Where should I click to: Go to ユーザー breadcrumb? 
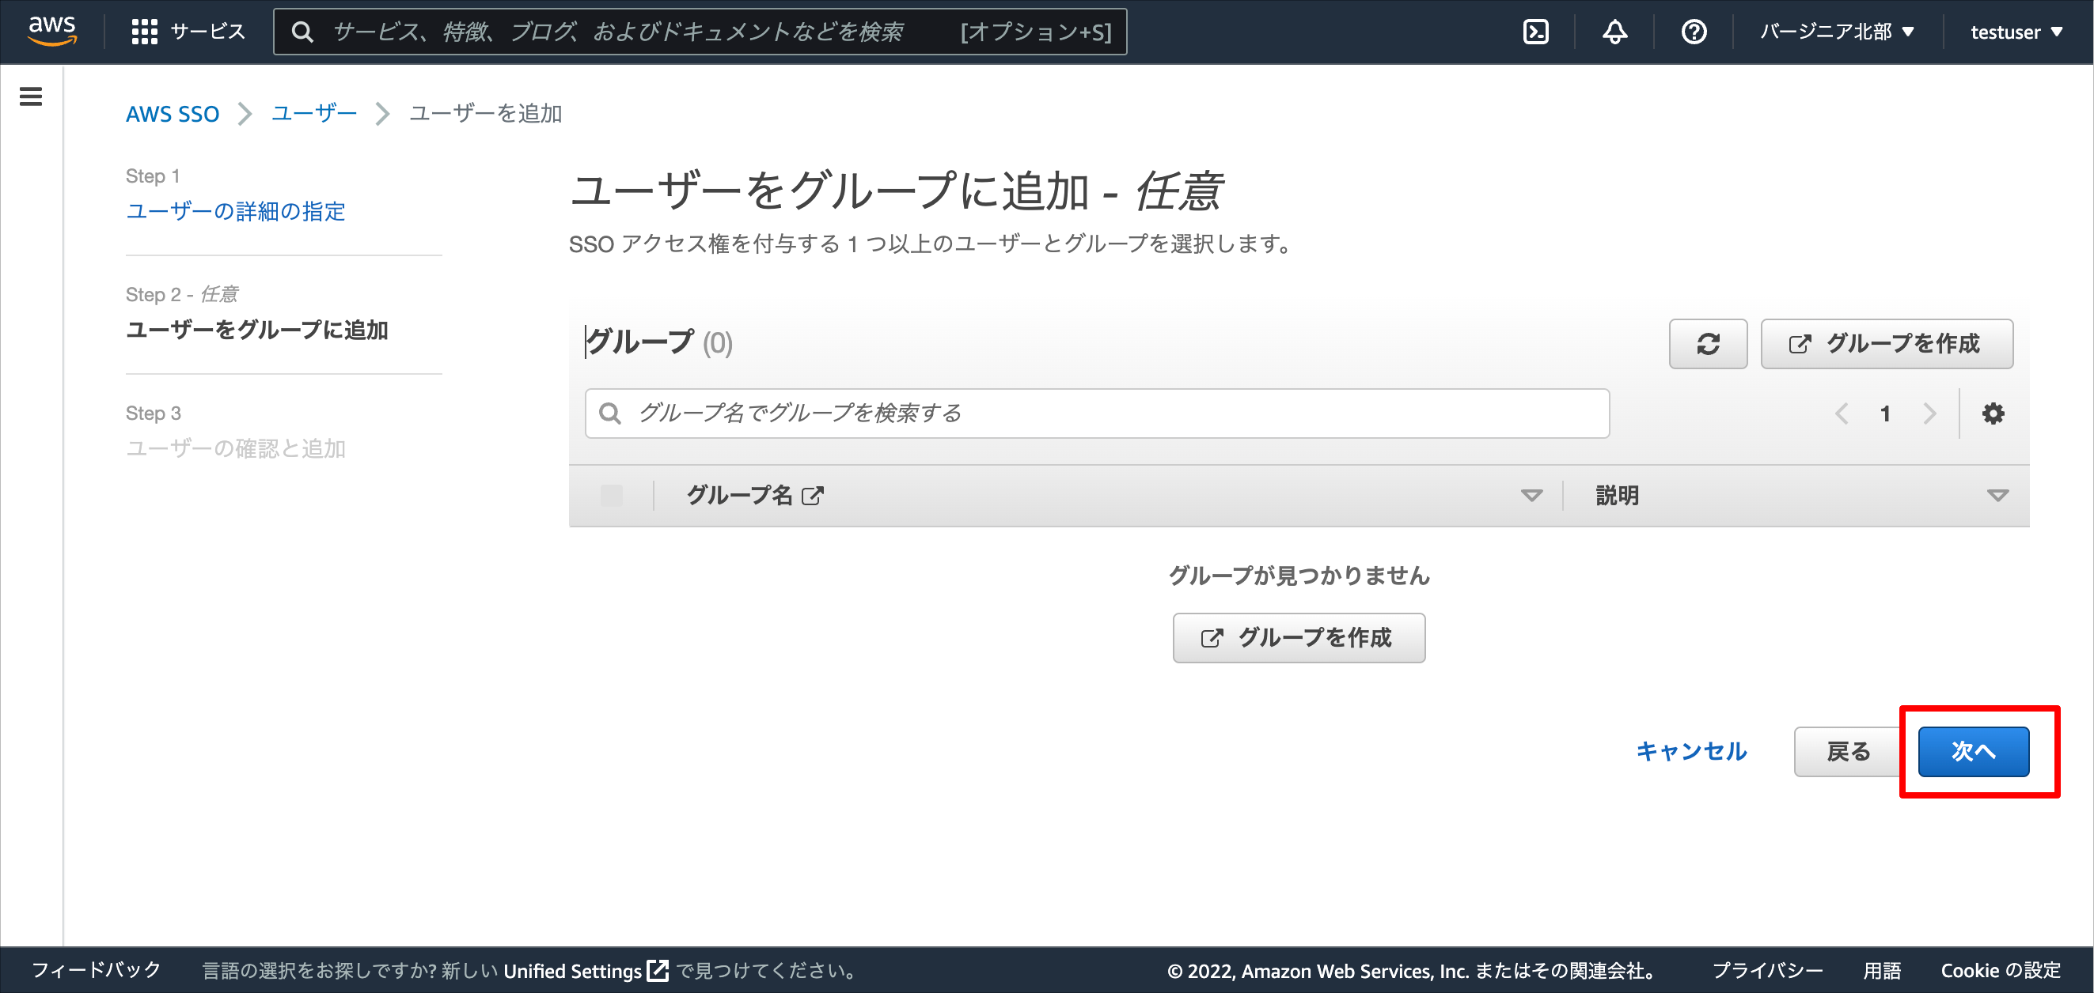pyautogui.click(x=313, y=114)
